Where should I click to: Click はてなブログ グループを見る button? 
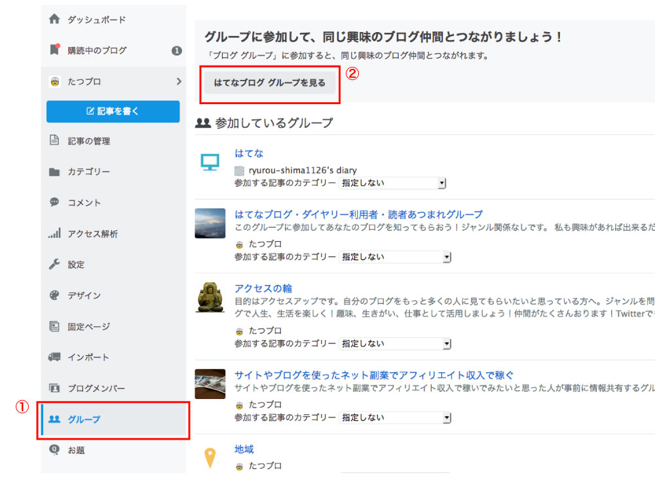click(270, 83)
